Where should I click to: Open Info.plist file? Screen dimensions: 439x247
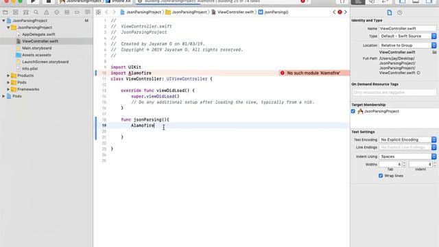tap(29, 69)
